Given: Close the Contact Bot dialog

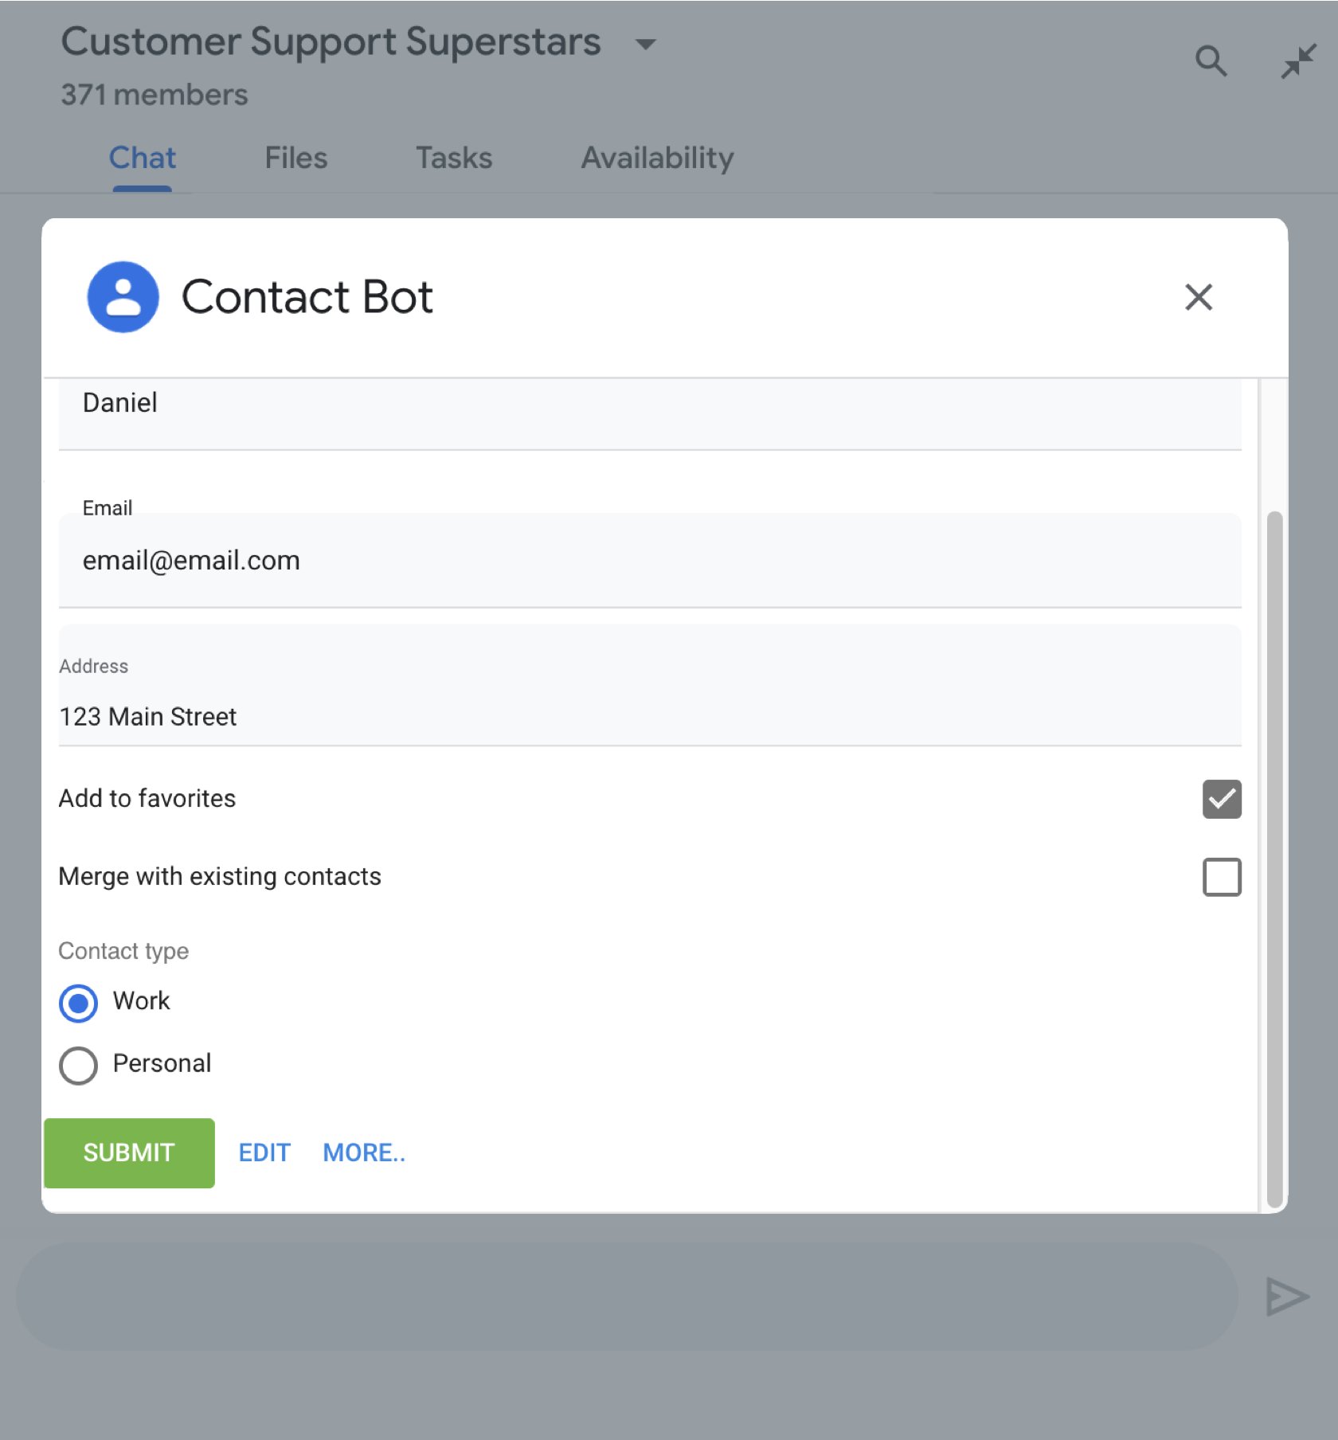Looking at the screenshot, I should tap(1198, 297).
